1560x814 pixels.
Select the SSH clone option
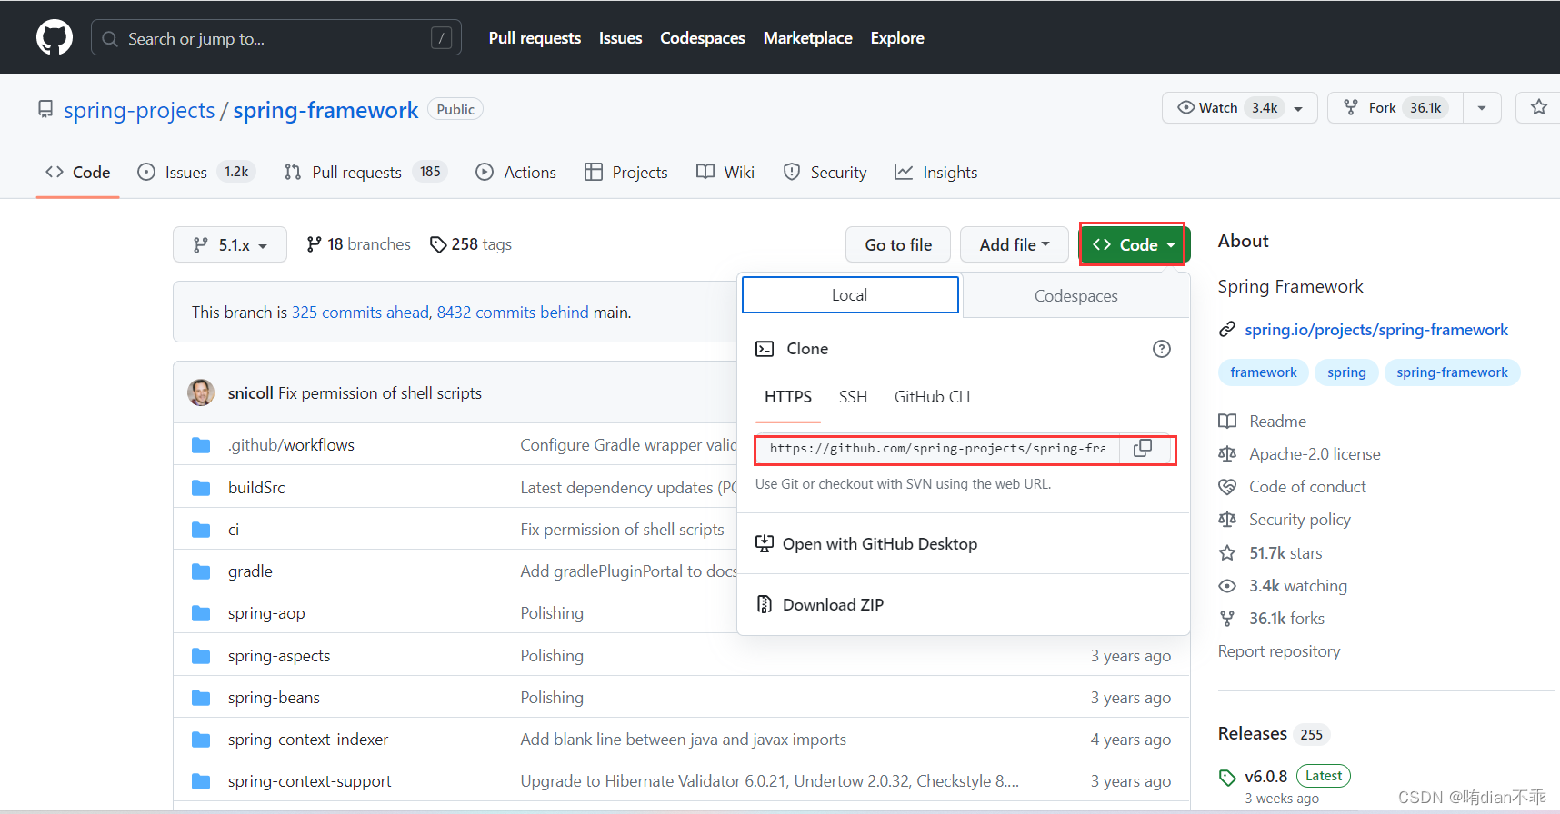(x=853, y=397)
